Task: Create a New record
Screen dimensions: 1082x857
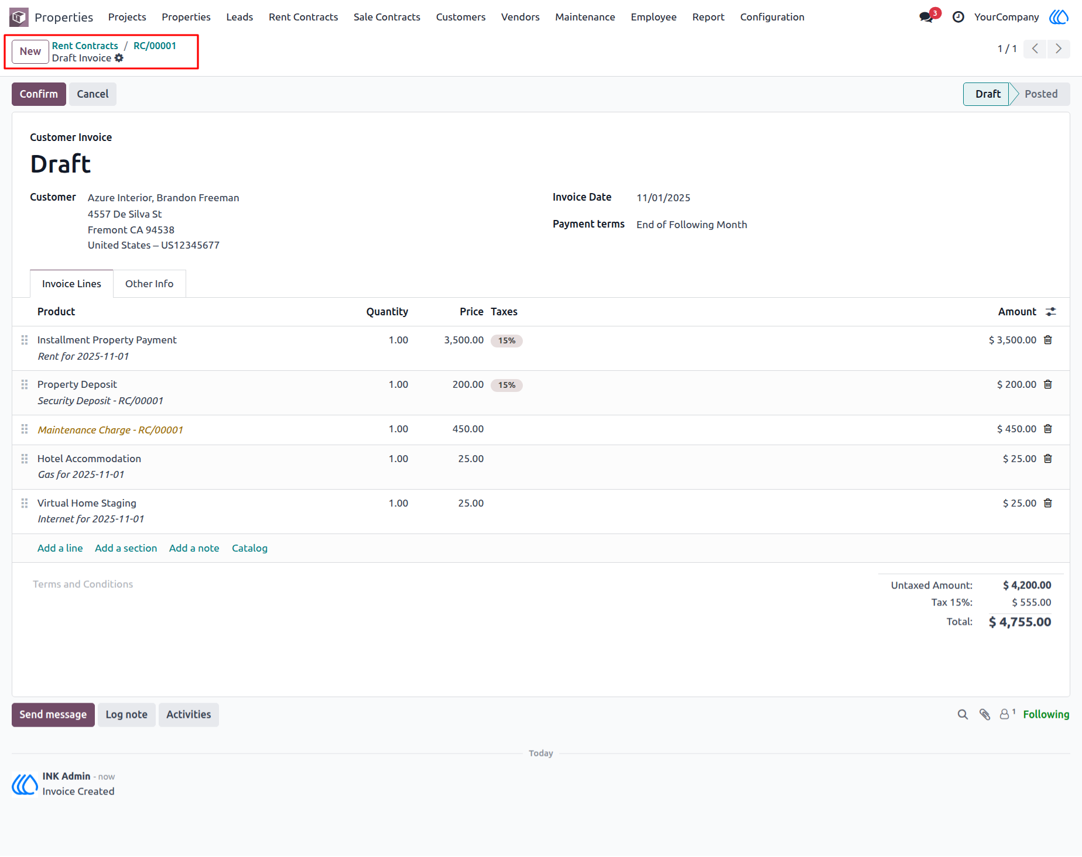Action: [x=30, y=51]
